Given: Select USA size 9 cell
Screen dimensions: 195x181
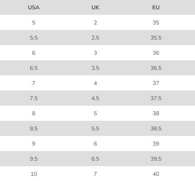Looking at the screenshot, I should (34, 144).
